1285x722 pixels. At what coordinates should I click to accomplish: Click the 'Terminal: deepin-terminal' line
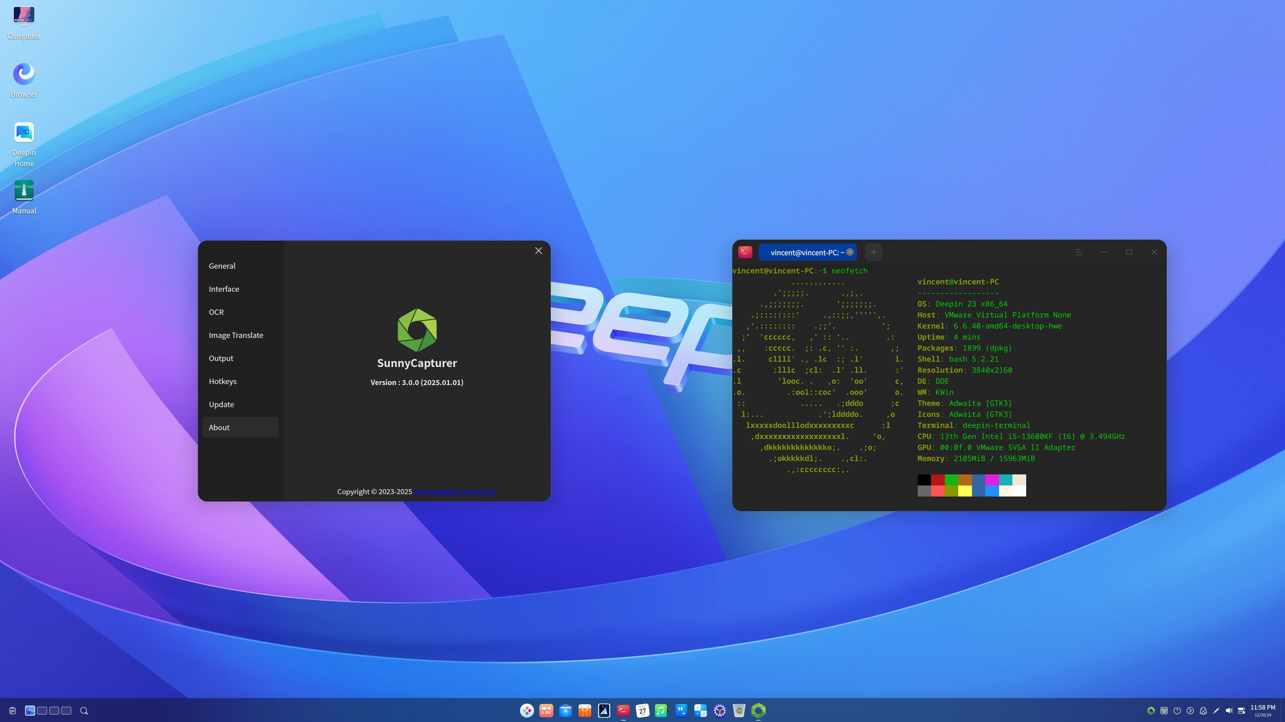[x=973, y=425]
